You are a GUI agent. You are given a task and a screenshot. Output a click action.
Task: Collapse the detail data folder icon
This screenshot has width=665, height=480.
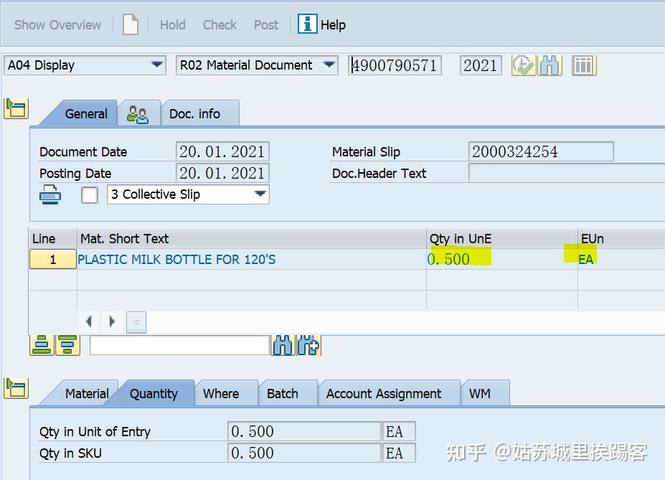[16, 389]
